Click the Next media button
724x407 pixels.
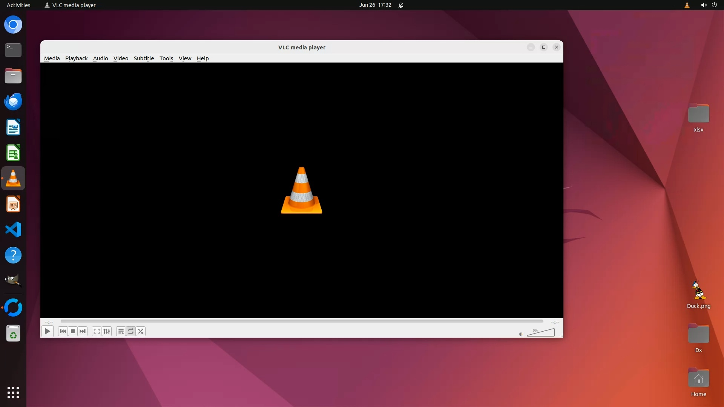coord(83,331)
